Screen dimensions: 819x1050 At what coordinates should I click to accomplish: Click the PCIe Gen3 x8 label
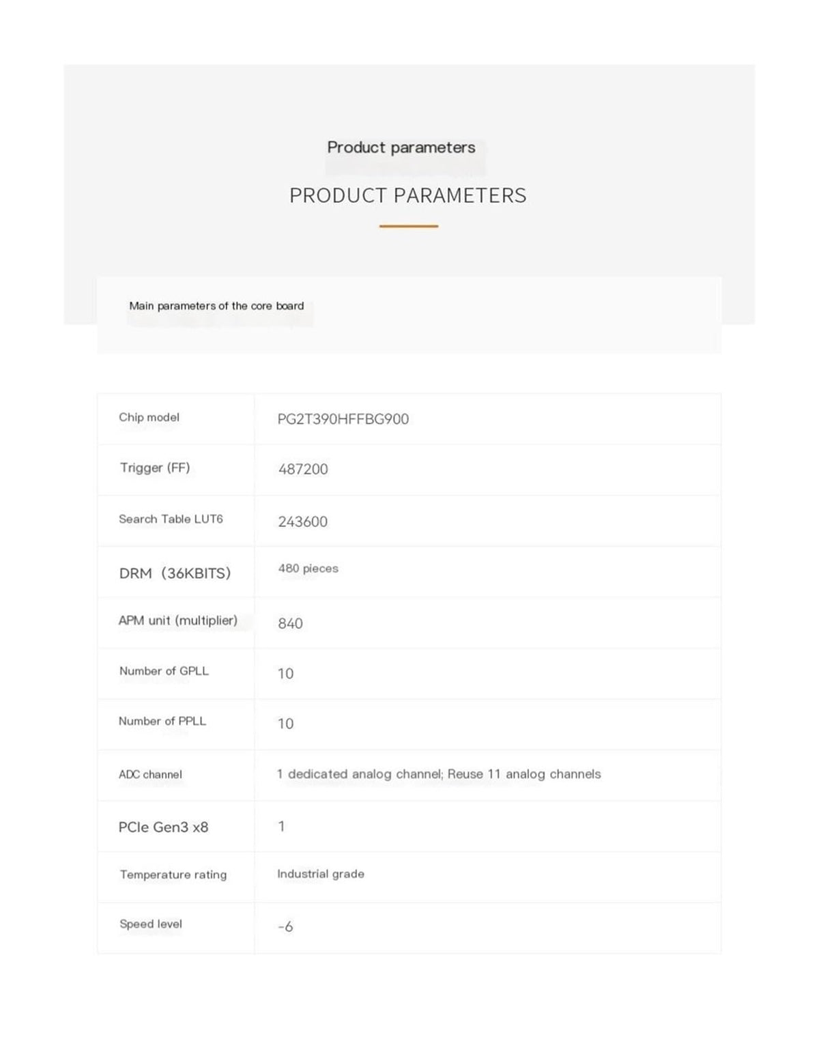click(163, 827)
